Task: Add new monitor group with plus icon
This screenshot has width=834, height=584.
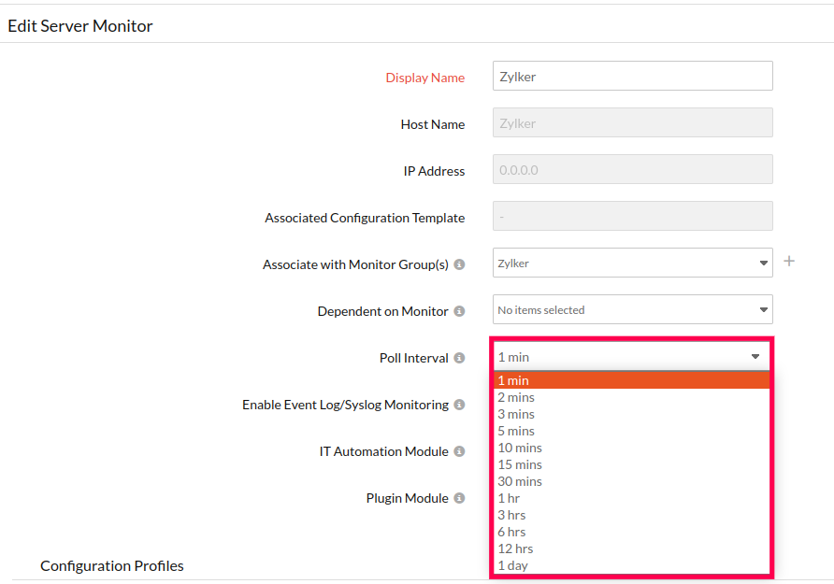Action: 789,261
